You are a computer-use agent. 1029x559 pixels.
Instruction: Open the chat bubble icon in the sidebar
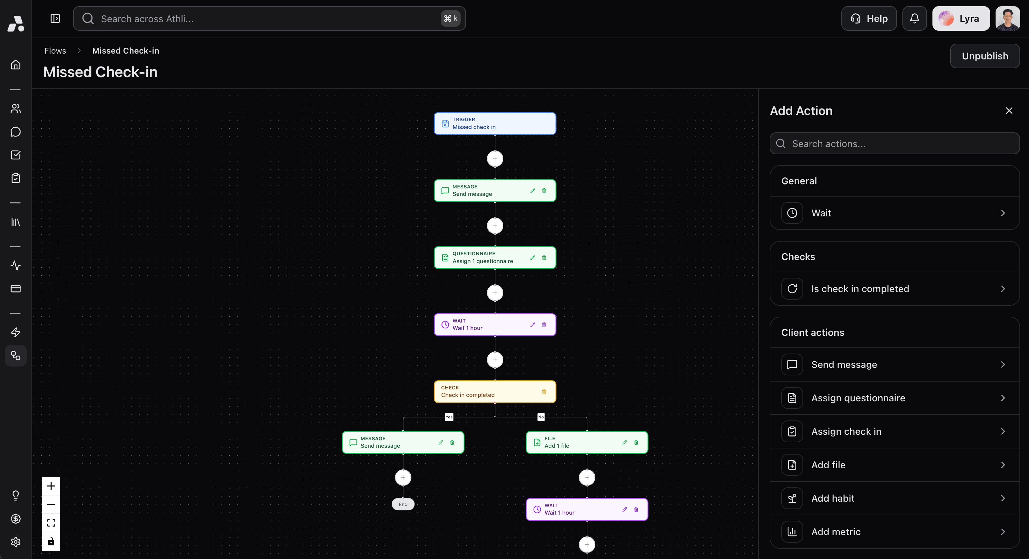(x=16, y=131)
